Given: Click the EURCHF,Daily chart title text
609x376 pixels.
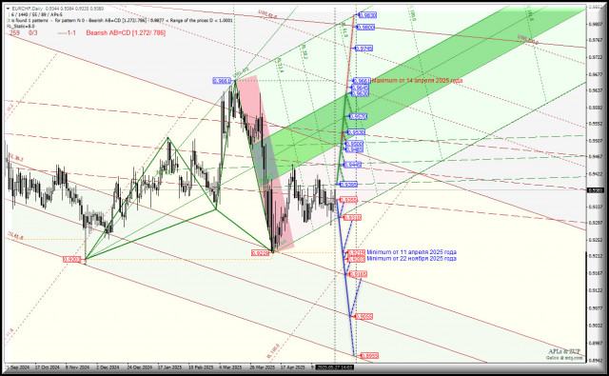Looking at the screenshot, I should pos(28,9).
